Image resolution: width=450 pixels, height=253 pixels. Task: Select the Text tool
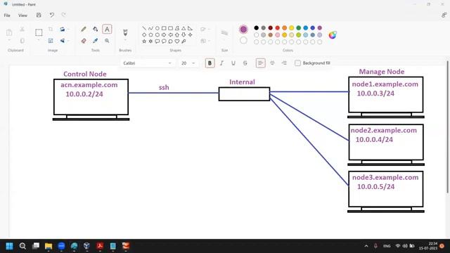pyautogui.click(x=107, y=30)
